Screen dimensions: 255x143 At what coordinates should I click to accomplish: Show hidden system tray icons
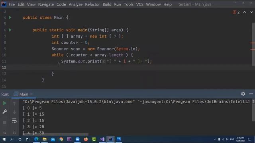pos(215,139)
